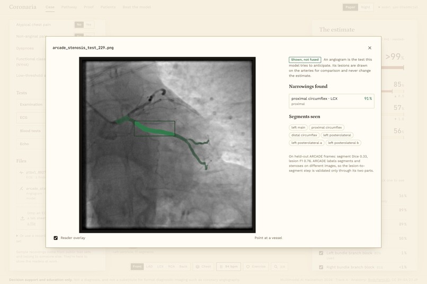Click the file name arcade_stenosis_test_229.png

click(x=83, y=48)
